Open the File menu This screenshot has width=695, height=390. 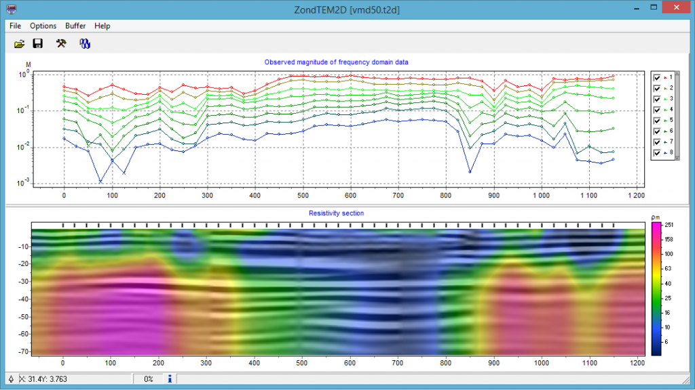[x=16, y=26]
